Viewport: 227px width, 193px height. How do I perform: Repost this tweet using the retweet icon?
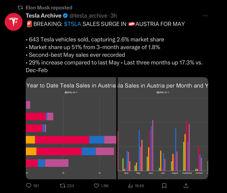(x=62, y=185)
